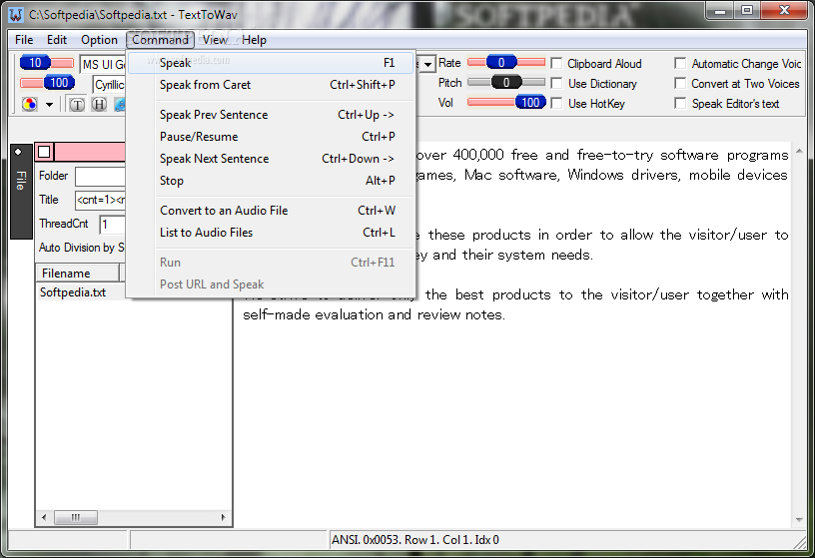Open the dropdown arrow beside the color palette
Viewport: 815px width, 558px height.
(x=49, y=105)
